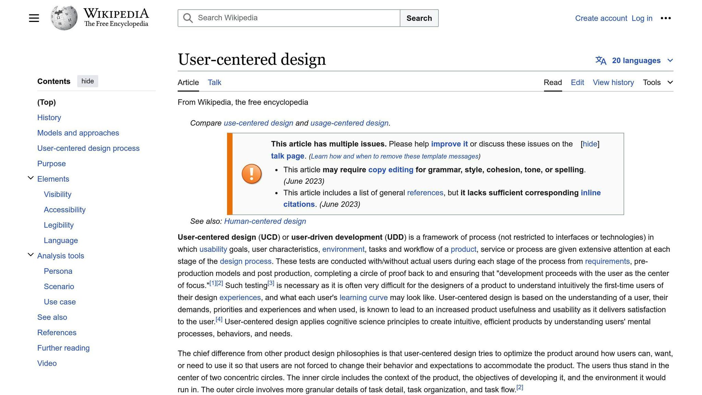Screen dimensions: 702x395
Task: Open the three-dot personal tools menu
Action: pos(666,18)
